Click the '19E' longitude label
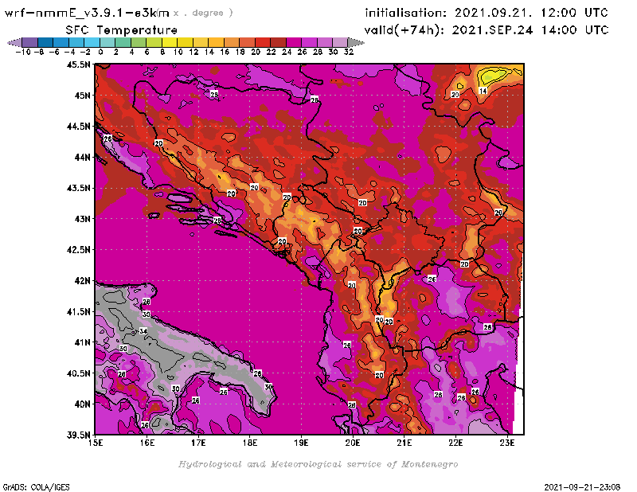Screen dimensions: 637x492 click(x=302, y=443)
